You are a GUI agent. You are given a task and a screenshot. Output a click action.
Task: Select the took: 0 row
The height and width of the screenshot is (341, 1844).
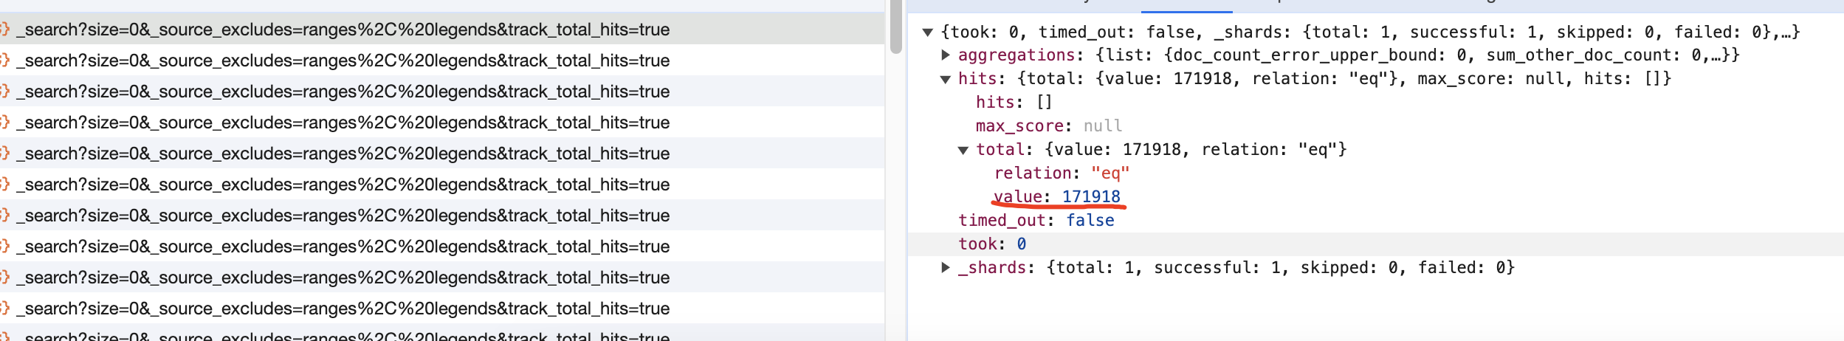pyautogui.click(x=991, y=244)
